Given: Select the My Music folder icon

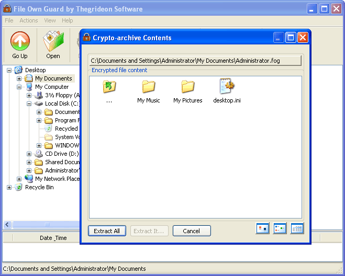Looking at the screenshot, I should (x=149, y=87).
